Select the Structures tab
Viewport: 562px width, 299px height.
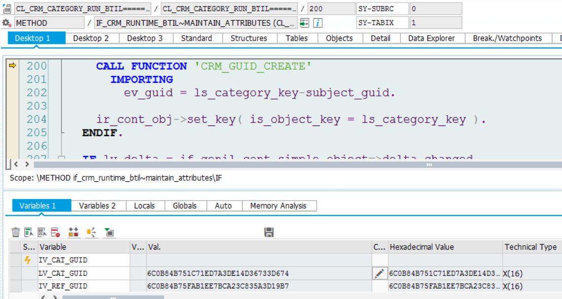pos(249,39)
